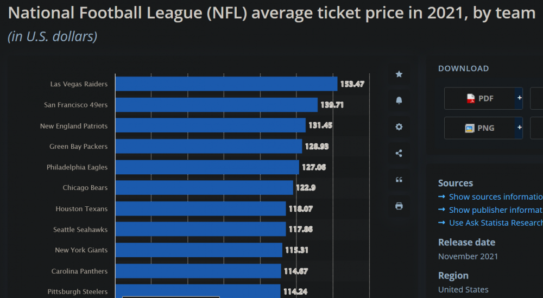The image size is (543, 298).
Task: Expand the plus next to PDF
Action: point(519,98)
